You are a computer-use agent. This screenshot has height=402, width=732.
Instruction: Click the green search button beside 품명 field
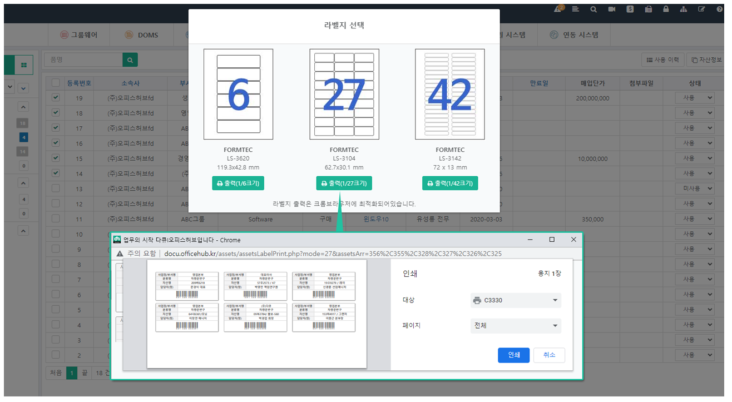coord(130,59)
